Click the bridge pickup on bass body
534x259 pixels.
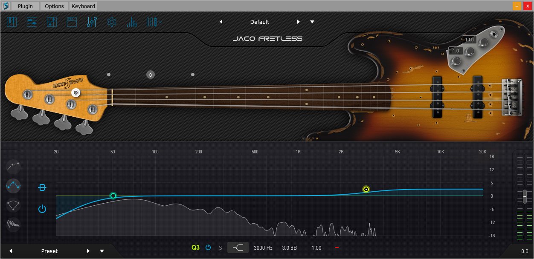(477, 97)
